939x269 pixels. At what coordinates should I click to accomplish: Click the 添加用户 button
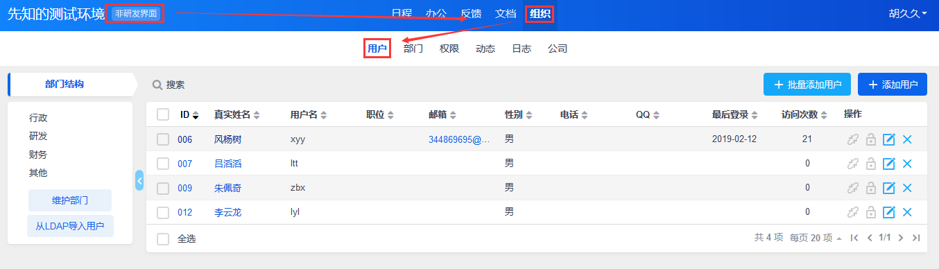click(893, 85)
